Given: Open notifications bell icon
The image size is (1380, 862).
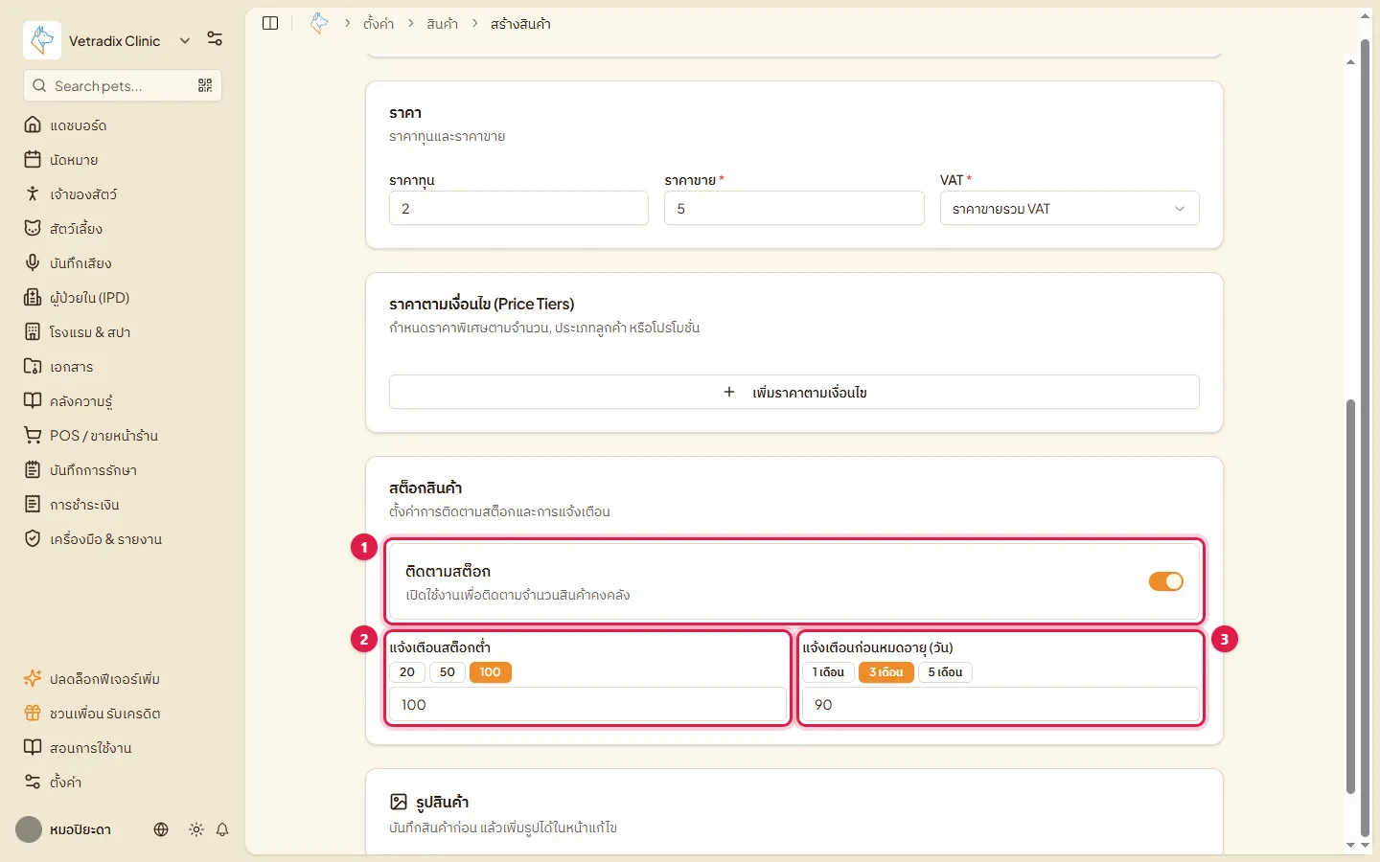Looking at the screenshot, I should 222,829.
